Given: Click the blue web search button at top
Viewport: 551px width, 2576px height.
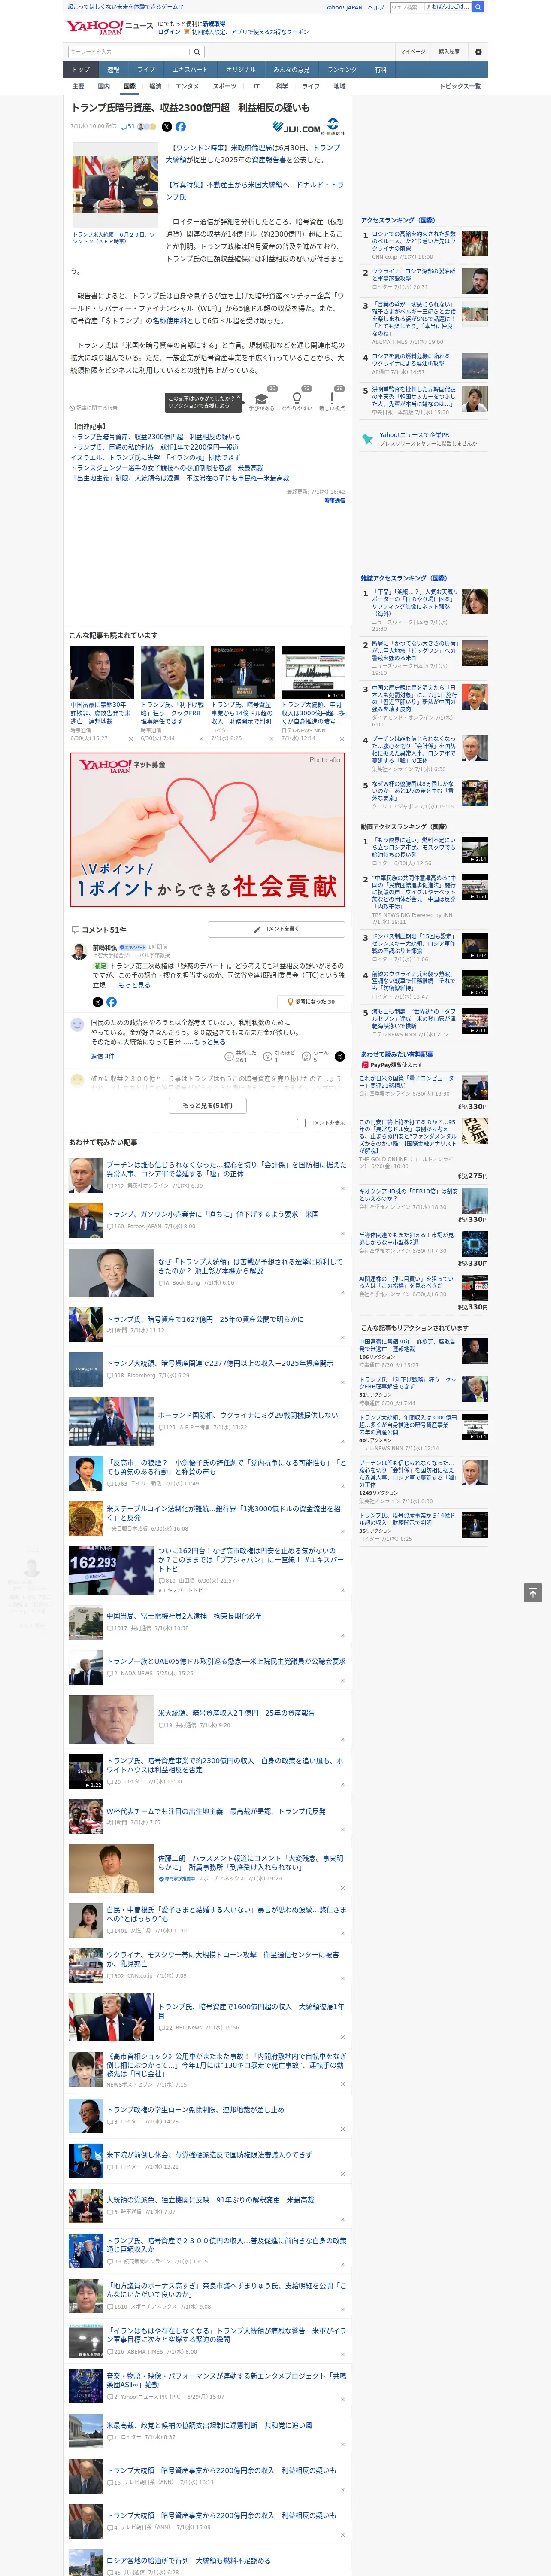Looking at the screenshot, I should pyautogui.click(x=478, y=7).
